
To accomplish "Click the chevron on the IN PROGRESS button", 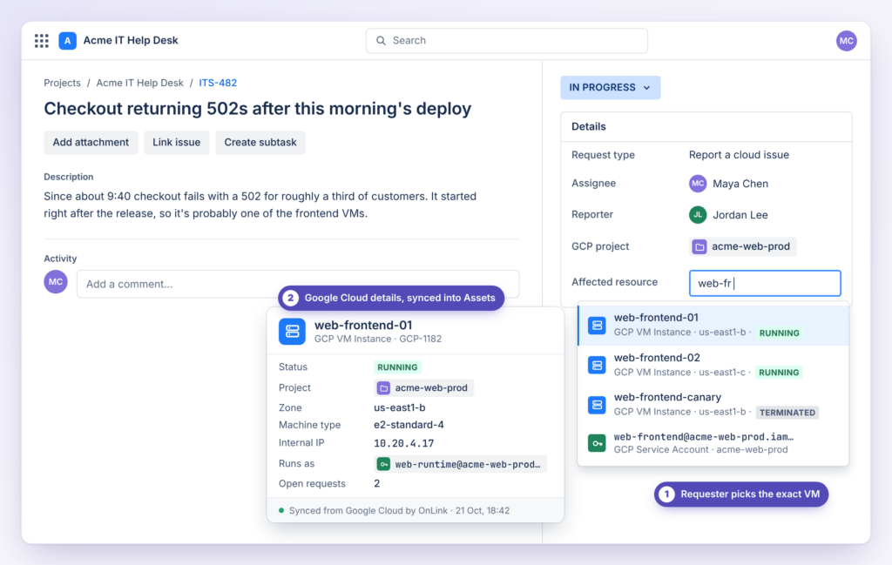I will (647, 88).
